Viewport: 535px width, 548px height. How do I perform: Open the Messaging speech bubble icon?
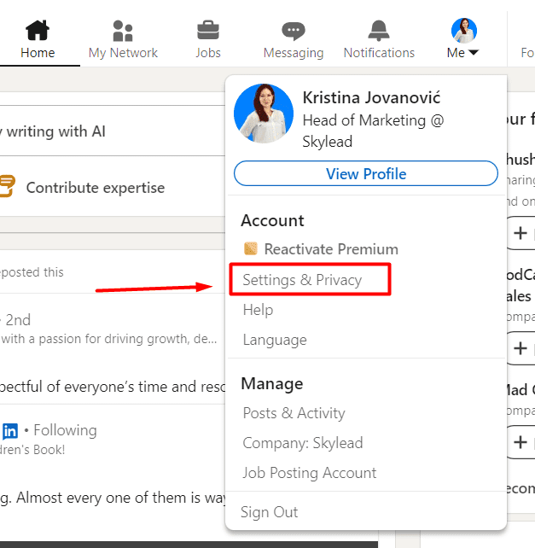(294, 31)
